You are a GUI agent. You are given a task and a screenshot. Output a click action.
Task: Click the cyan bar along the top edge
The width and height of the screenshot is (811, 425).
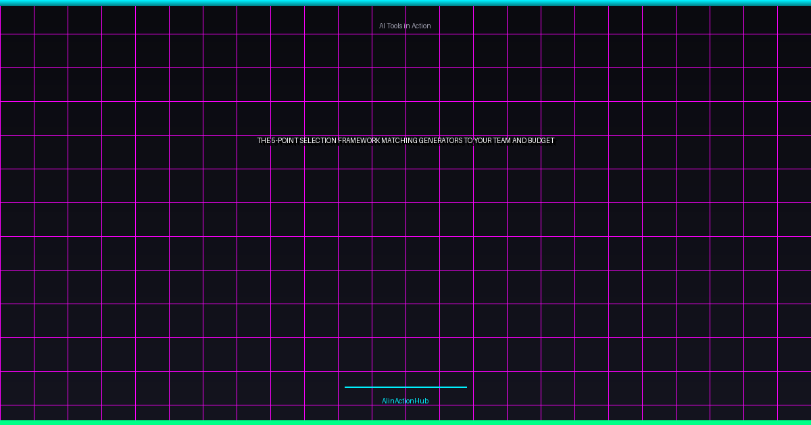405,3
